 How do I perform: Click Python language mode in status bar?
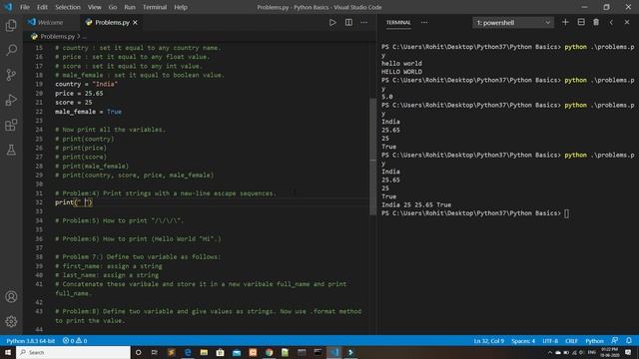[x=594, y=341]
